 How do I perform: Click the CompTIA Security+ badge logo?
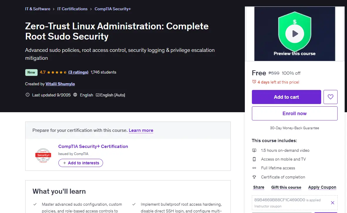coord(43,156)
